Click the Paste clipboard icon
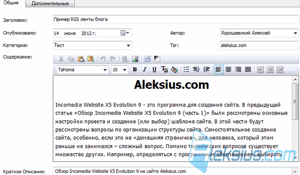This screenshot has height=175, width=300. pos(81,59)
